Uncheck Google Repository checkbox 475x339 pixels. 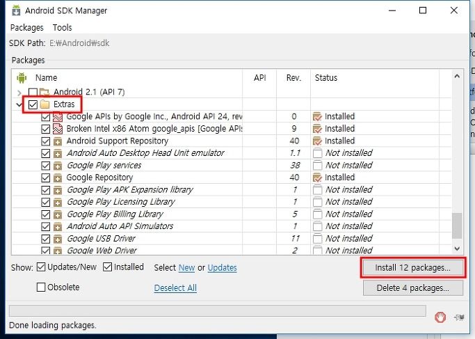[45, 178]
